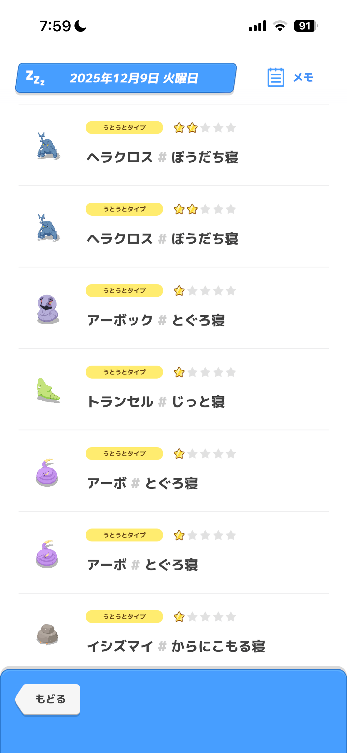Screen dimensions: 347x753
Task: Select the トランセル じっと寝 entry
Action: coord(156,402)
